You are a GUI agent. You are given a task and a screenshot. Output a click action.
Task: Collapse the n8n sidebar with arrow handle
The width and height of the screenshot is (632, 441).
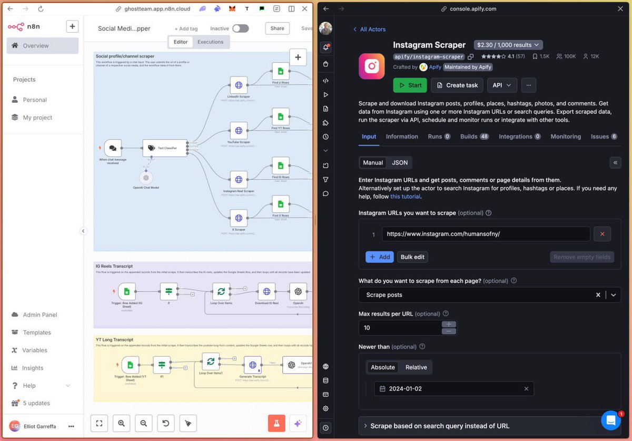click(83, 231)
